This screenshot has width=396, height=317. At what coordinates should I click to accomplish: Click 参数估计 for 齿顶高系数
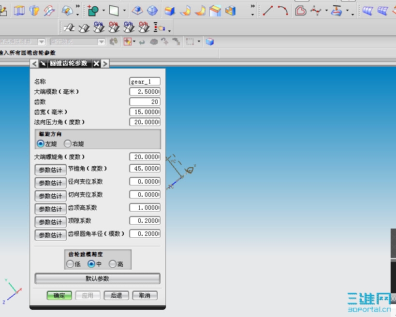click(50, 209)
